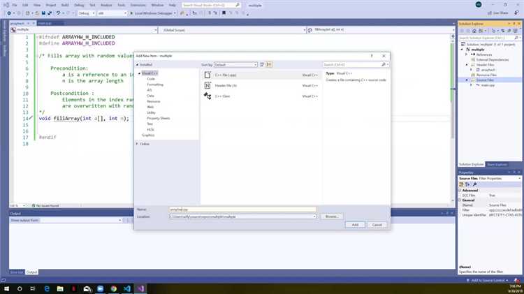Expand the References node in Solution Explorer
The height and width of the screenshot is (294, 524).
point(467,54)
